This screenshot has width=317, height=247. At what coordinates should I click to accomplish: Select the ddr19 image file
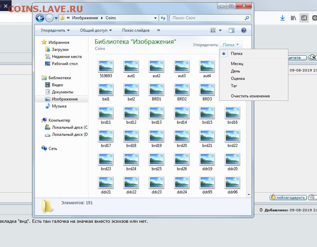(x=207, y=162)
